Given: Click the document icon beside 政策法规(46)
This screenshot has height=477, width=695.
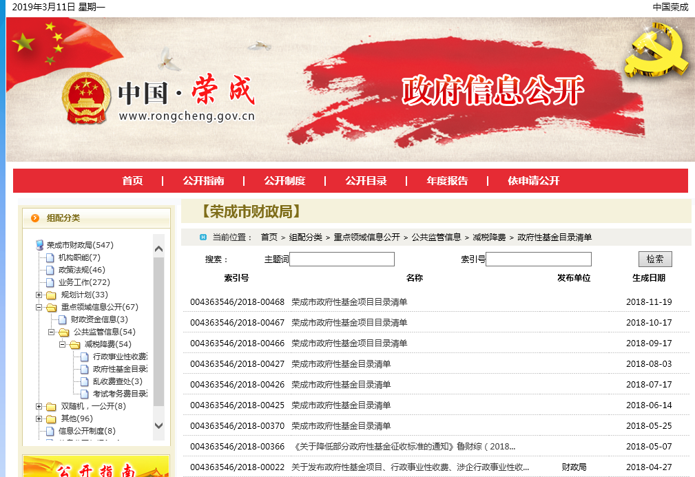Looking at the screenshot, I should 50,269.
